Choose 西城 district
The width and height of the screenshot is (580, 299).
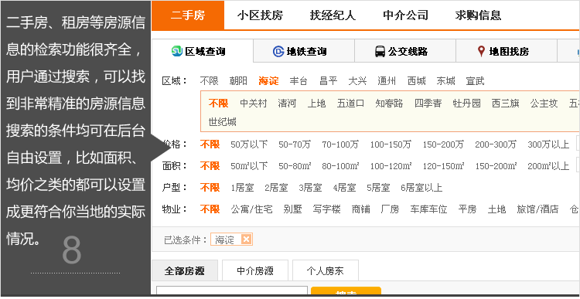(x=417, y=81)
